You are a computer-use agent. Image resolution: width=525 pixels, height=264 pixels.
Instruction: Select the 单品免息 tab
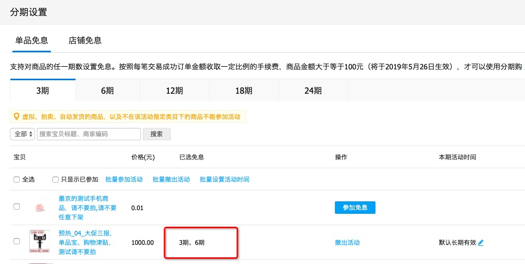pos(32,40)
